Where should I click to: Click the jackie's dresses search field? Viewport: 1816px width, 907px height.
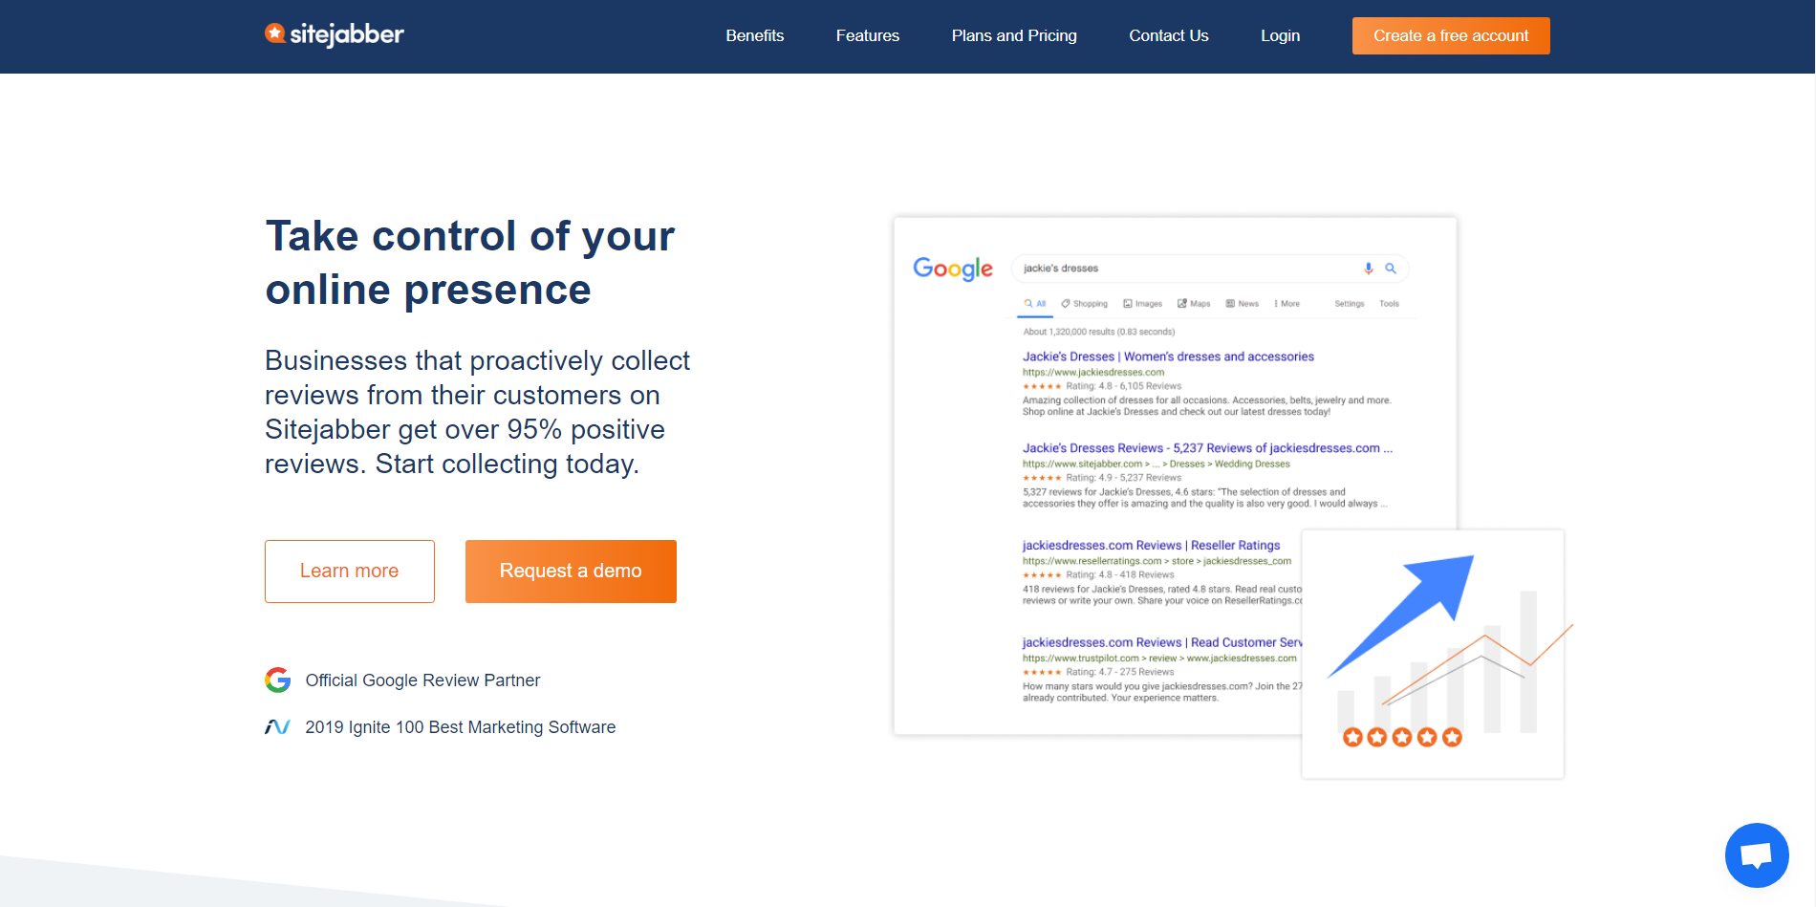tap(1209, 269)
